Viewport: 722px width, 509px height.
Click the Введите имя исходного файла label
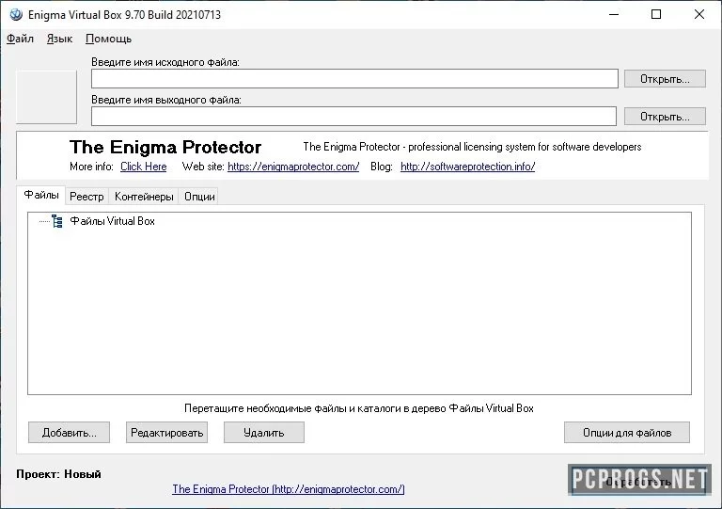point(165,62)
